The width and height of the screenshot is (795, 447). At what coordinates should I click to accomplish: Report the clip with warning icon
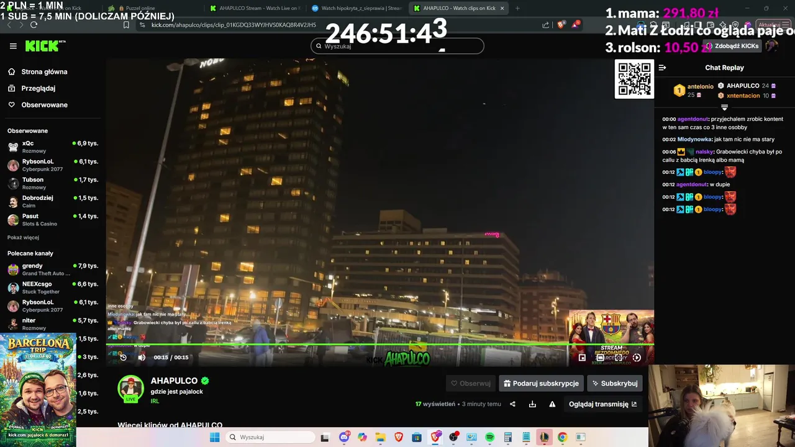552,404
